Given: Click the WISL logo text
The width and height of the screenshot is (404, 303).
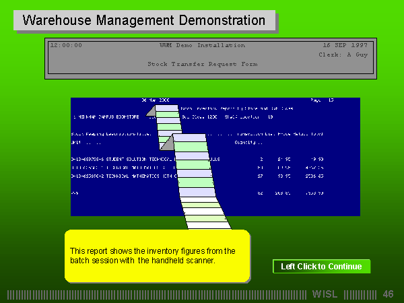Looking at the screenshot, I should coord(326,294).
